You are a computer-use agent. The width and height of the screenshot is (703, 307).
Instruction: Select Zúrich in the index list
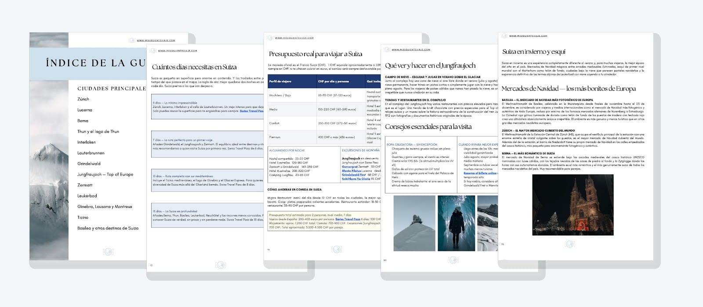[83, 99]
